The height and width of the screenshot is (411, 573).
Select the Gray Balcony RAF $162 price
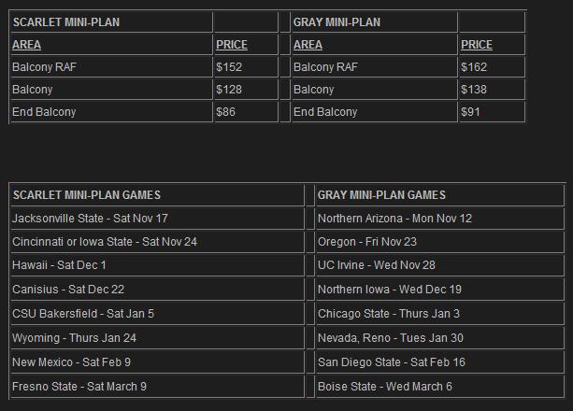point(474,67)
